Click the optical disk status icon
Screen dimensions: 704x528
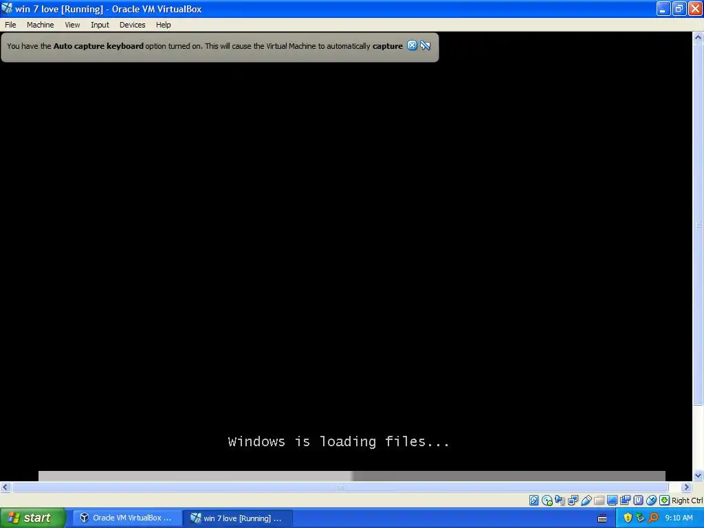click(x=547, y=500)
